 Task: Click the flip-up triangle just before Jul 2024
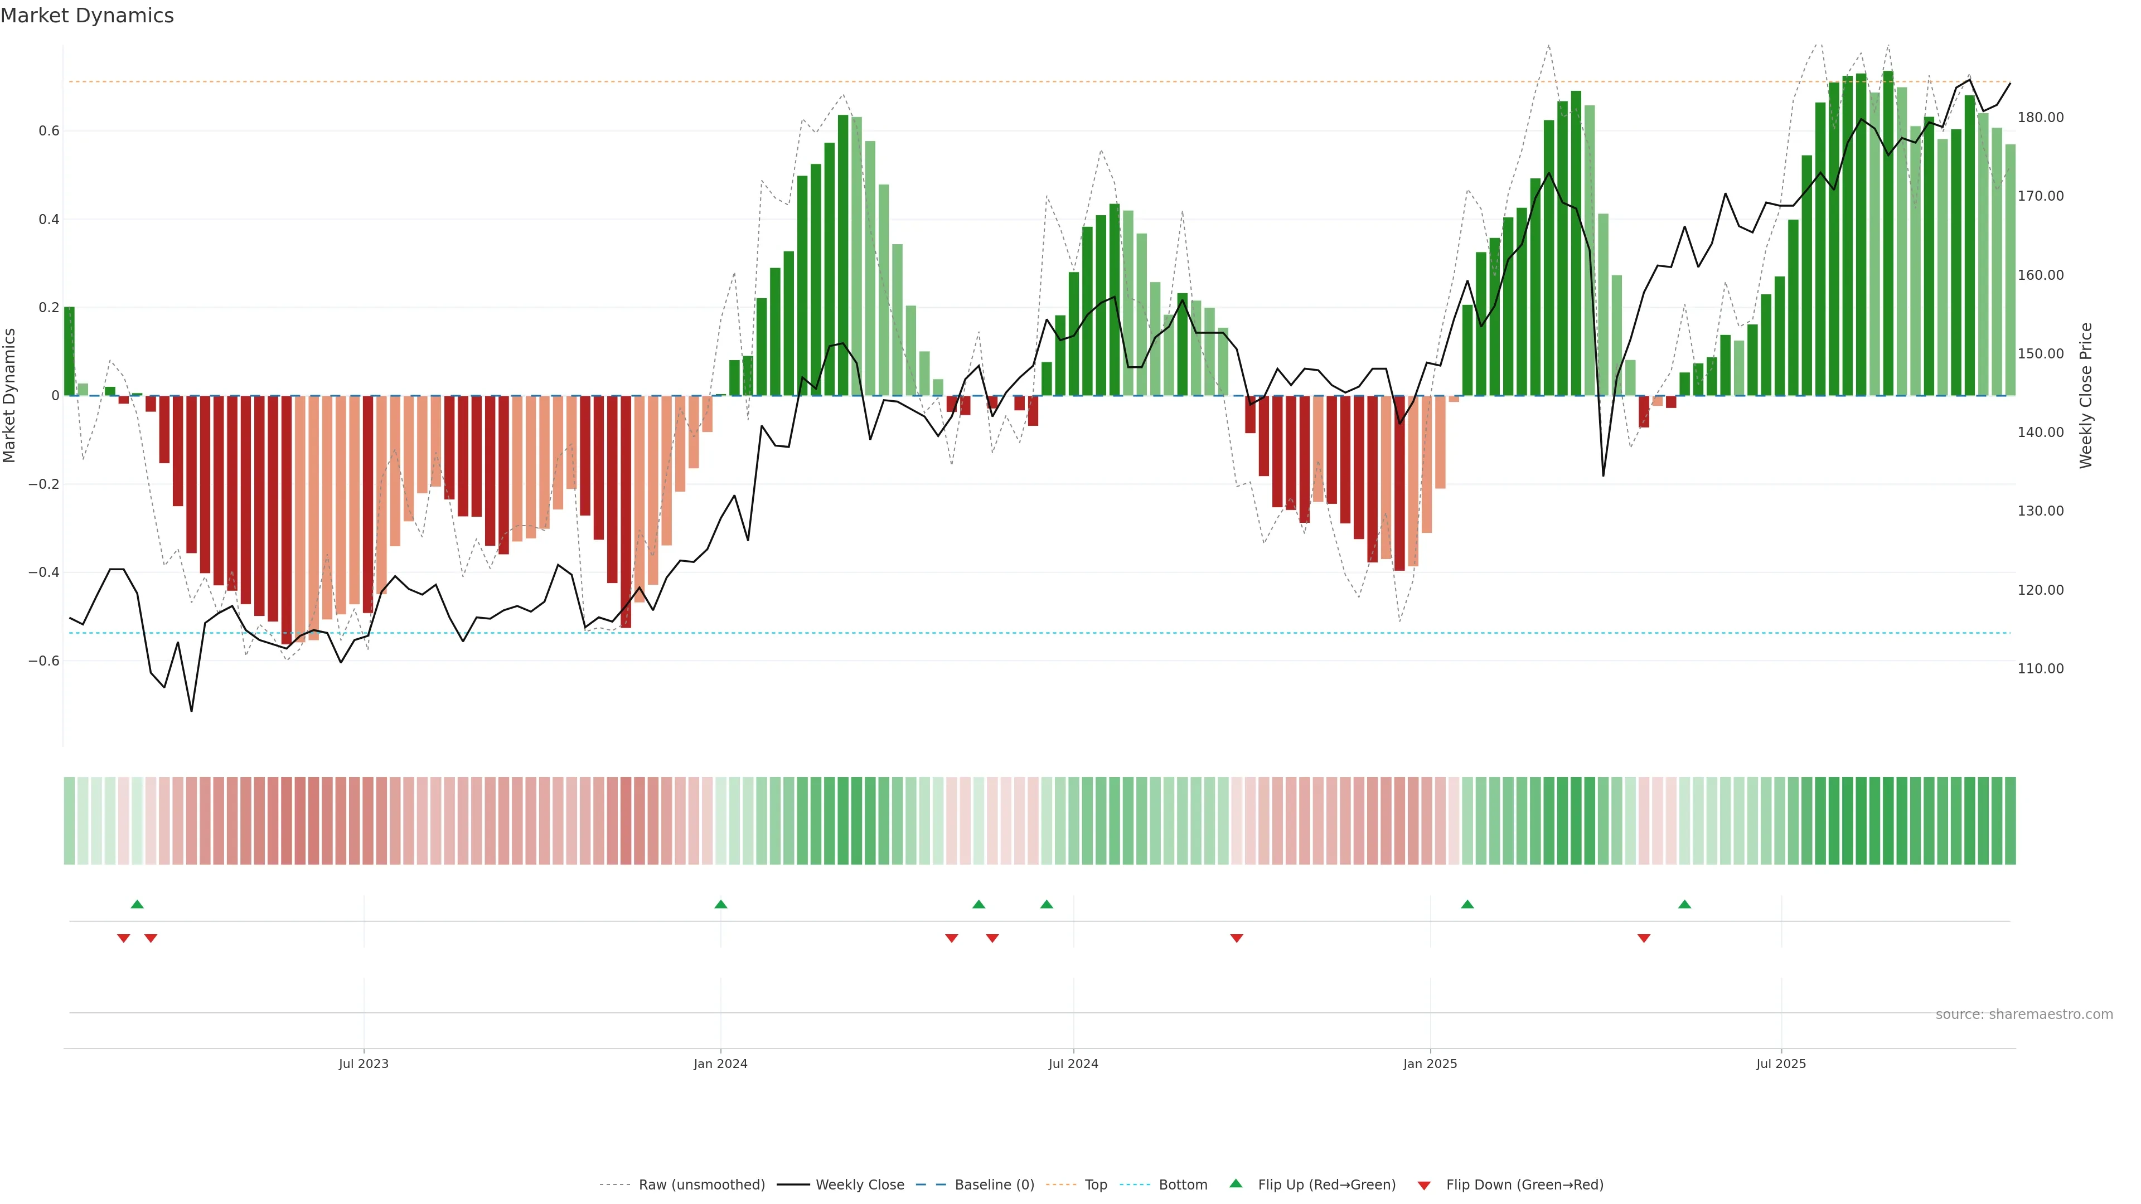point(1047,904)
